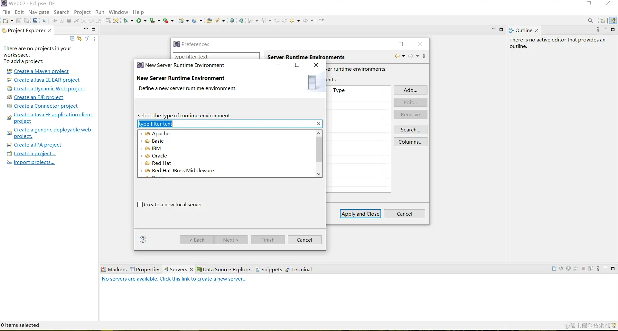Image resolution: width=618 pixels, height=331 pixels.
Task: Click the Add... button in Preferences
Action: tap(410, 90)
